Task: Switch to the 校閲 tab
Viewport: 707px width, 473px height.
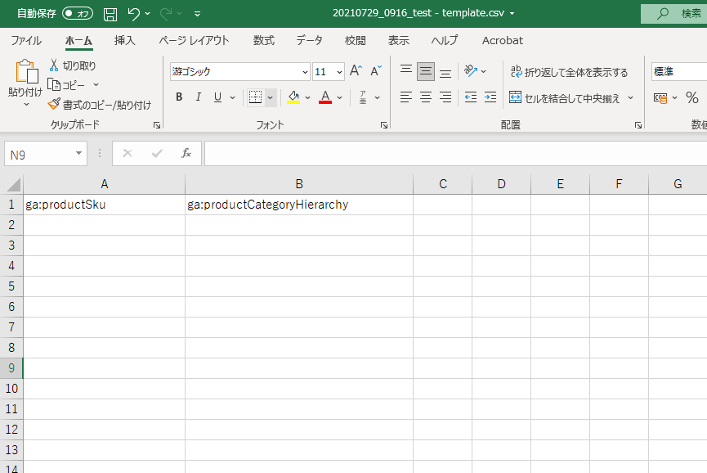Action: pyautogui.click(x=356, y=41)
